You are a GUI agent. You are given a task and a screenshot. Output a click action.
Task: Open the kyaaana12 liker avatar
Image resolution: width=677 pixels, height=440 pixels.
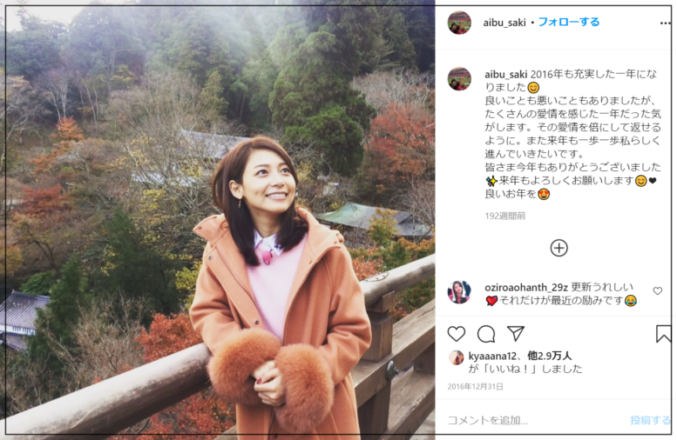tap(457, 357)
